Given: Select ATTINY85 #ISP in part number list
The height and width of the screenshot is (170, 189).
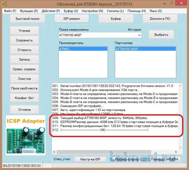Looking at the screenshot, I should [x=145, y=49].
